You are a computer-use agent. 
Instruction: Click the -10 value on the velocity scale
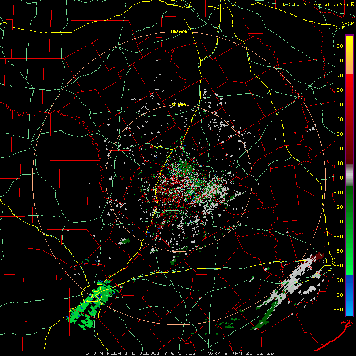[x=338, y=193]
